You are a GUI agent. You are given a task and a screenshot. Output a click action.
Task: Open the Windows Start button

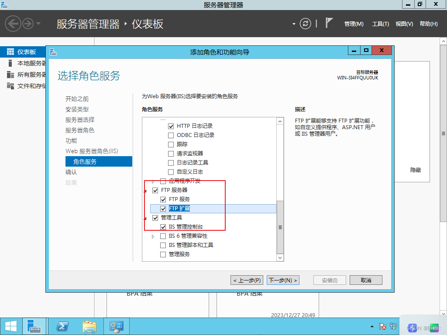11,326
